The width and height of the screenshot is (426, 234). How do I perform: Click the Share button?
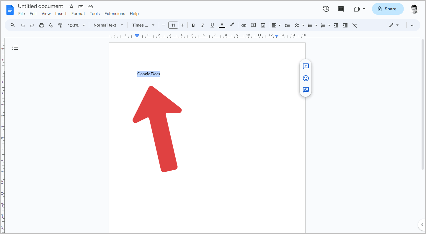click(x=388, y=9)
